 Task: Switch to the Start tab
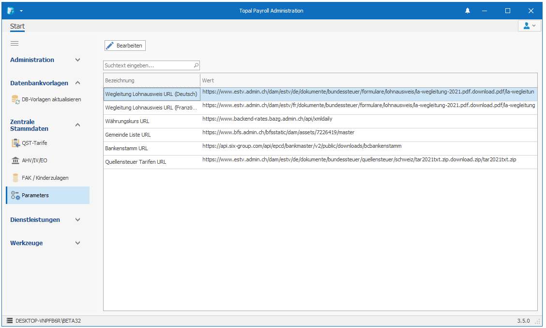click(x=17, y=27)
